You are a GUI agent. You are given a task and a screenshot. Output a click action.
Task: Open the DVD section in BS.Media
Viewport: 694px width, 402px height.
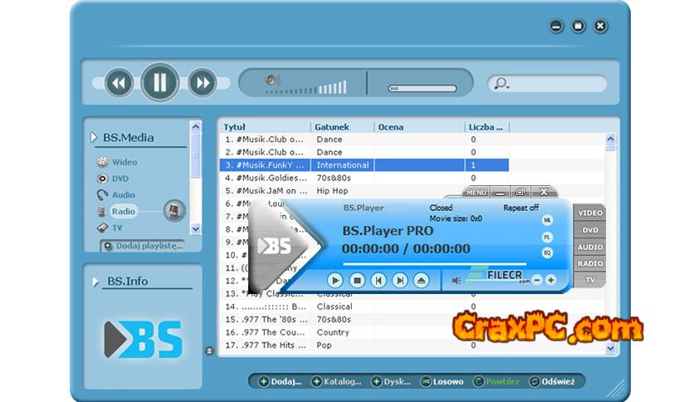120,179
